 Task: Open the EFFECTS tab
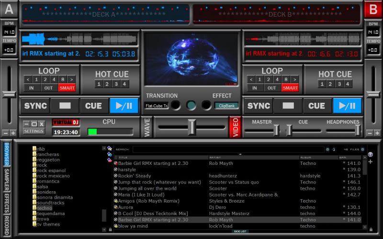pyautogui.click(x=7, y=204)
